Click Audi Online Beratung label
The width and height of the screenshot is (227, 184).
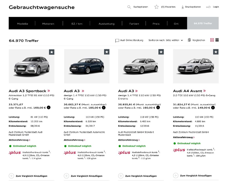pyautogui.click(x=132, y=40)
